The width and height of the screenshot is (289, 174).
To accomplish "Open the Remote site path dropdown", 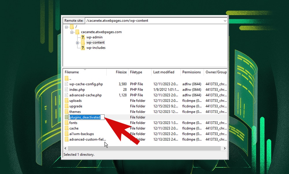I will click(x=225, y=21).
